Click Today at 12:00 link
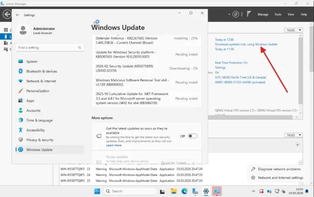 [x=224, y=40]
